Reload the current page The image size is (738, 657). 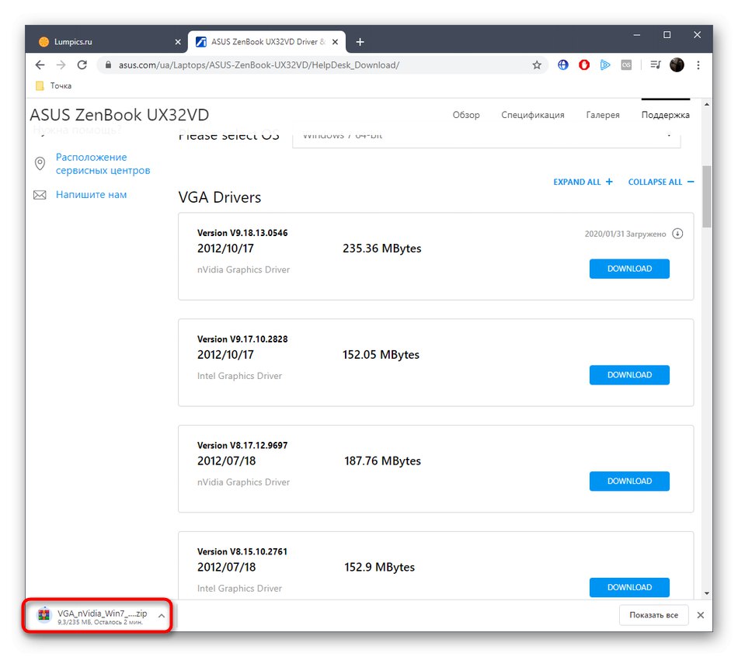coord(82,65)
